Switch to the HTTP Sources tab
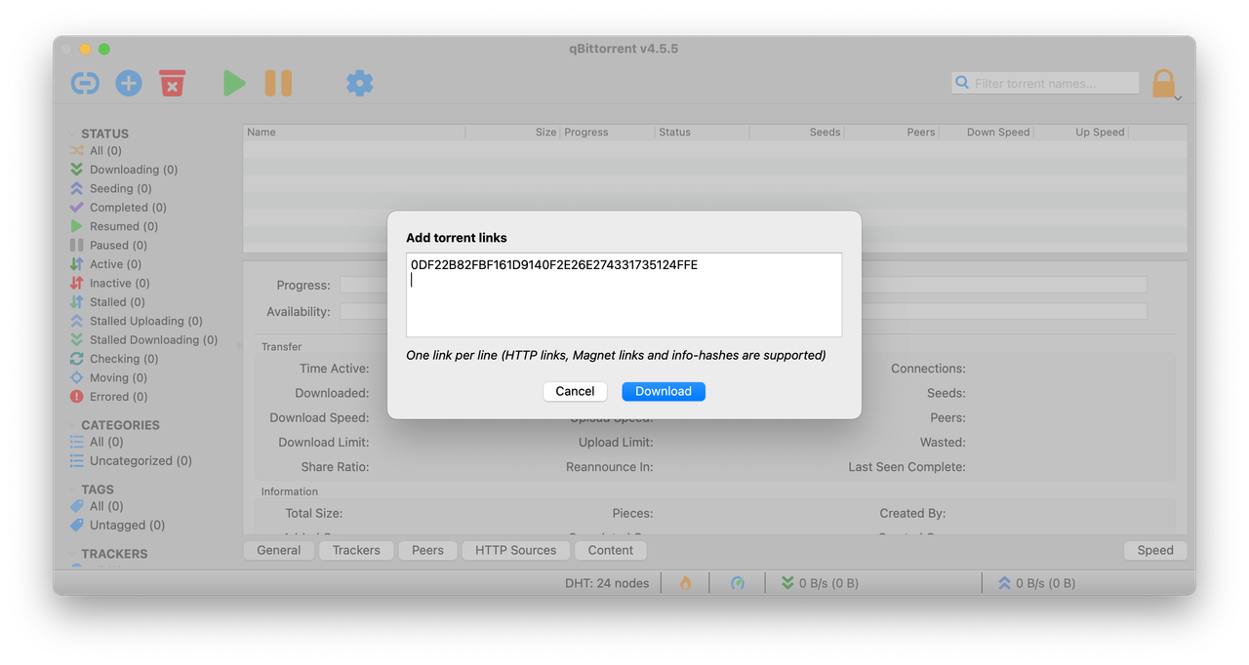 coord(515,550)
